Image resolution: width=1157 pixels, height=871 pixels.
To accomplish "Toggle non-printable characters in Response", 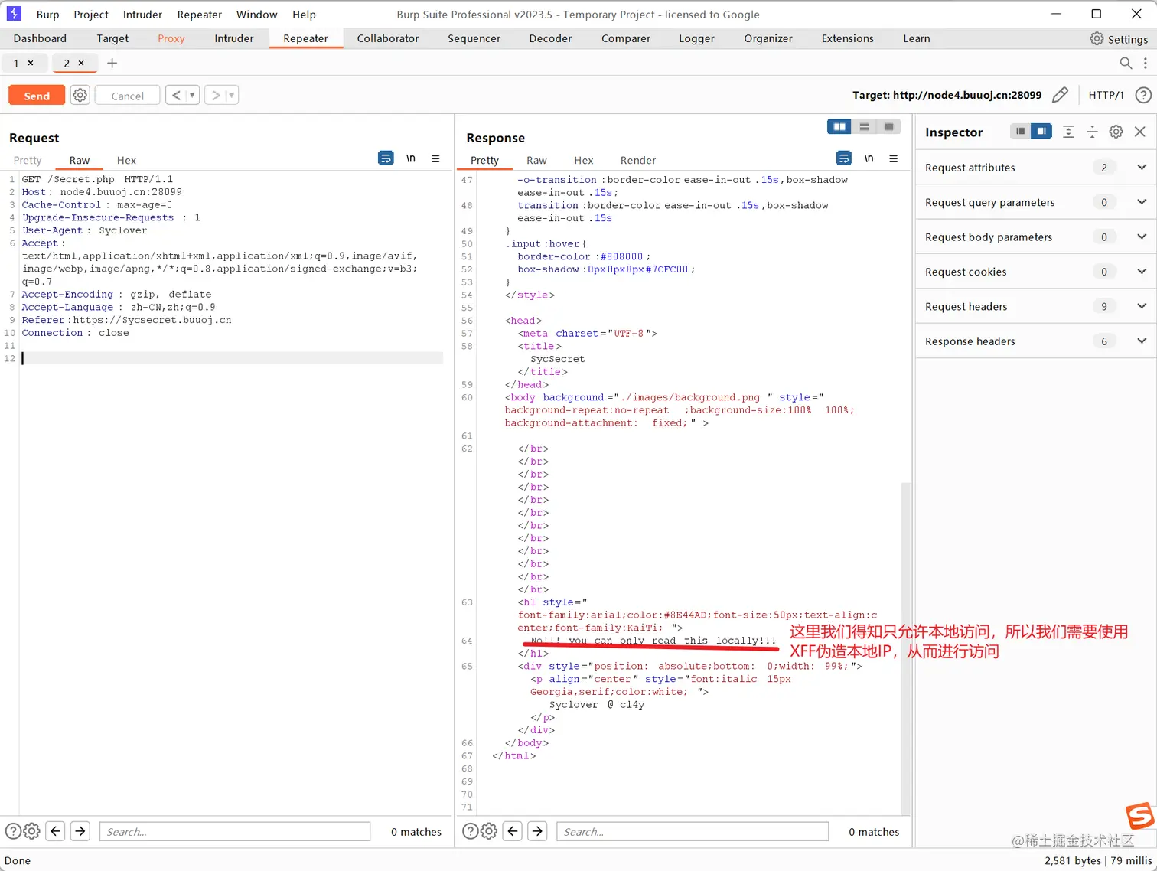I will [869, 158].
